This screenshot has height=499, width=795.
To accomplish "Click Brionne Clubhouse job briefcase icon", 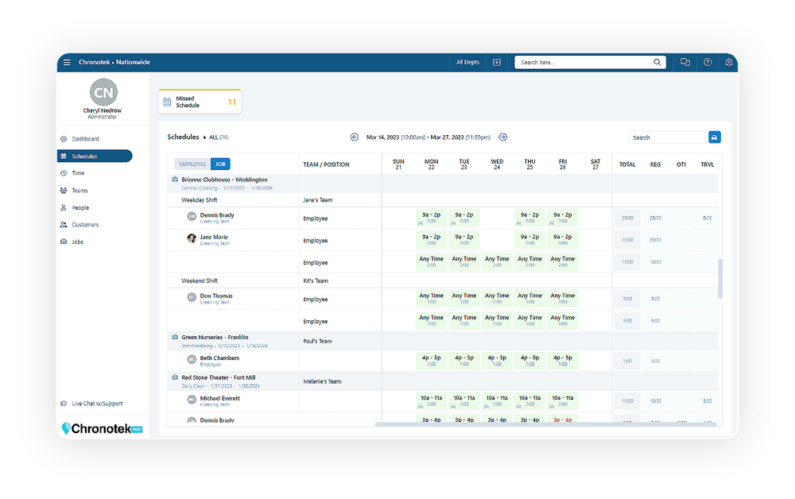I will pos(175,180).
